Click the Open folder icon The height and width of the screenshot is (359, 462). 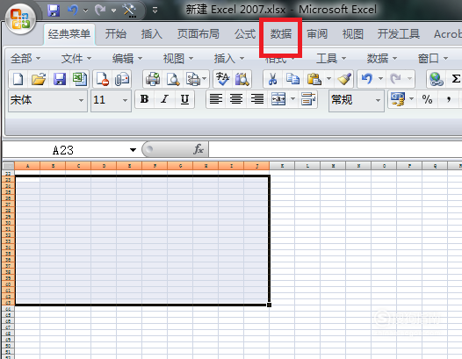pyautogui.click(x=39, y=79)
